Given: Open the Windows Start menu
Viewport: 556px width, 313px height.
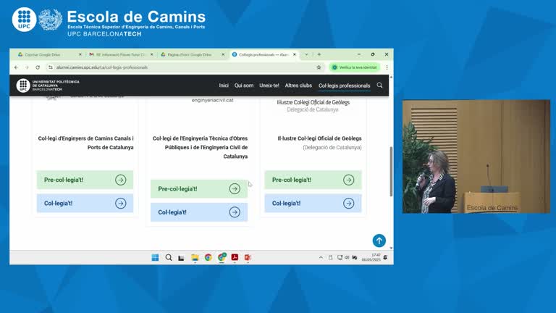Looking at the screenshot, I should (155, 257).
